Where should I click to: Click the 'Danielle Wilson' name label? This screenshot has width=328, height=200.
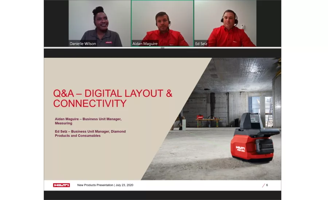pos(83,44)
